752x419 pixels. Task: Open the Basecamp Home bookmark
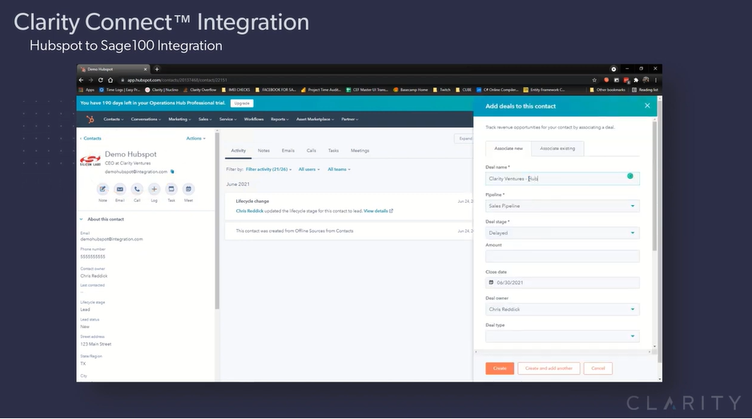click(x=410, y=90)
